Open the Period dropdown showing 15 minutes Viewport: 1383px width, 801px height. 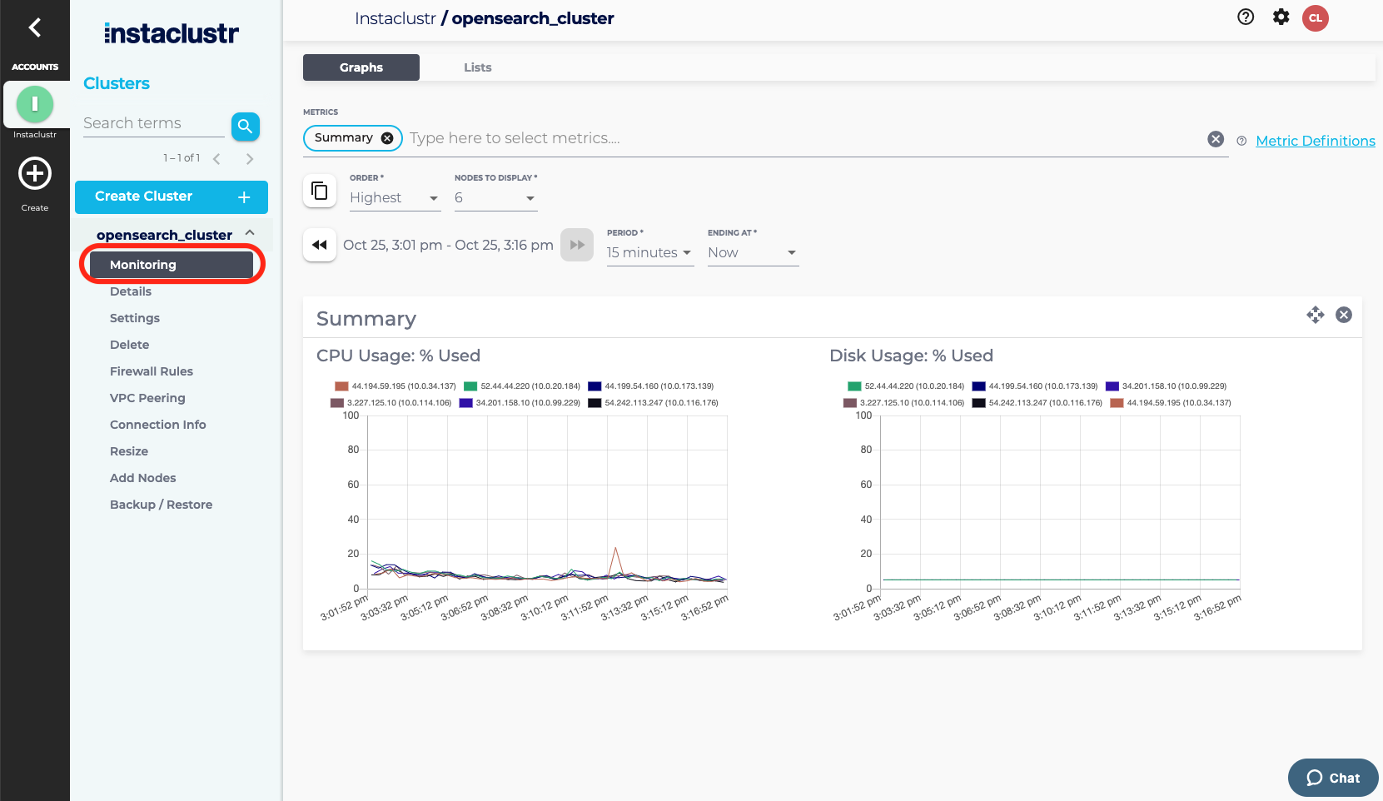649,253
